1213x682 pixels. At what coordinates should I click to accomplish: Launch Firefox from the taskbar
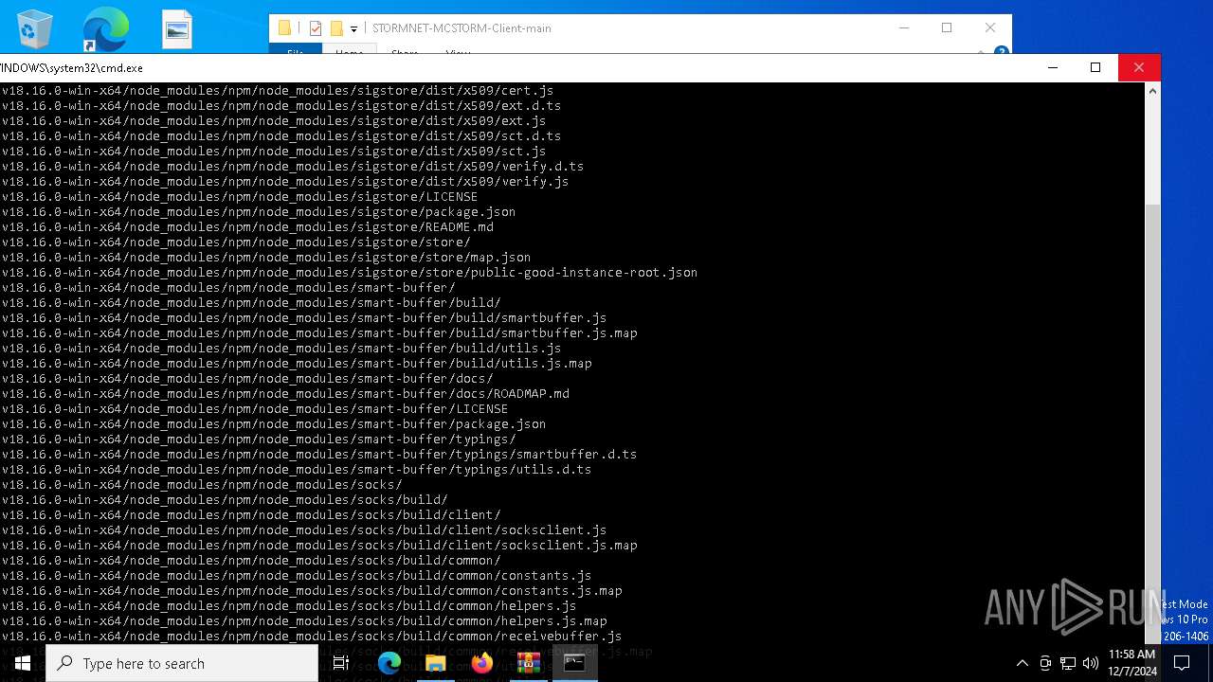(481, 663)
